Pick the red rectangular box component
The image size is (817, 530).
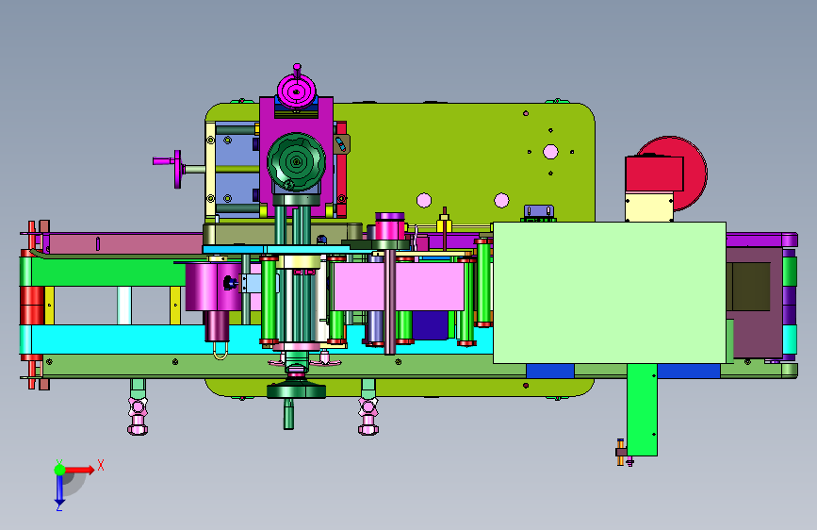coord(654,174)
